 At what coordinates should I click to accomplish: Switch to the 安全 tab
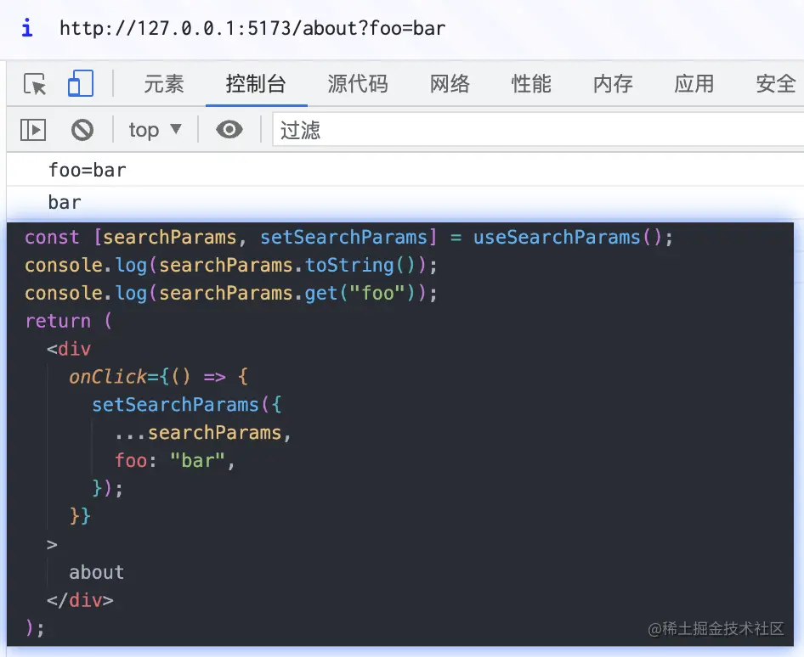[776, 84]
